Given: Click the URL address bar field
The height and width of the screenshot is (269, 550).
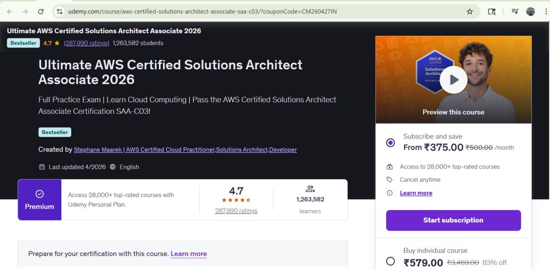Looking at the screenshot, I should (252, 12).
